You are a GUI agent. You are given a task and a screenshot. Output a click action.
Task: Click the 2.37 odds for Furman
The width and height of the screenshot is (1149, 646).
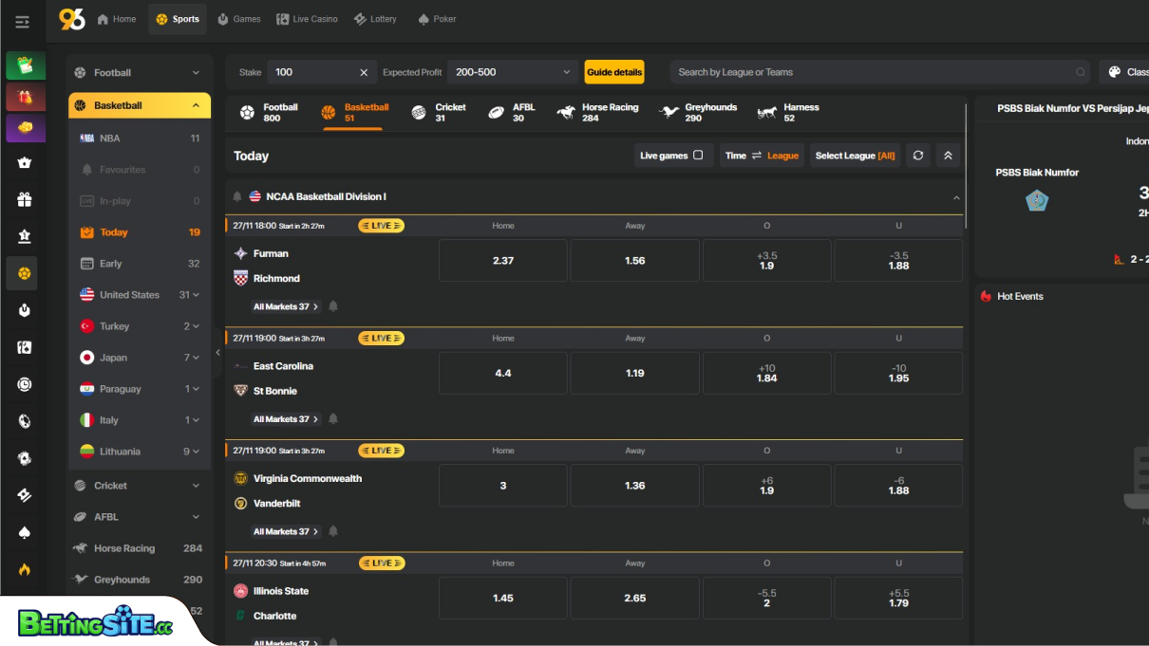point(502,260)
